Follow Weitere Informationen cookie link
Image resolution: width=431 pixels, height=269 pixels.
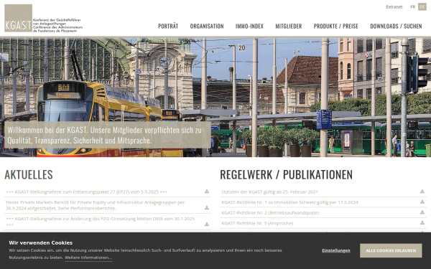[88, 258]
